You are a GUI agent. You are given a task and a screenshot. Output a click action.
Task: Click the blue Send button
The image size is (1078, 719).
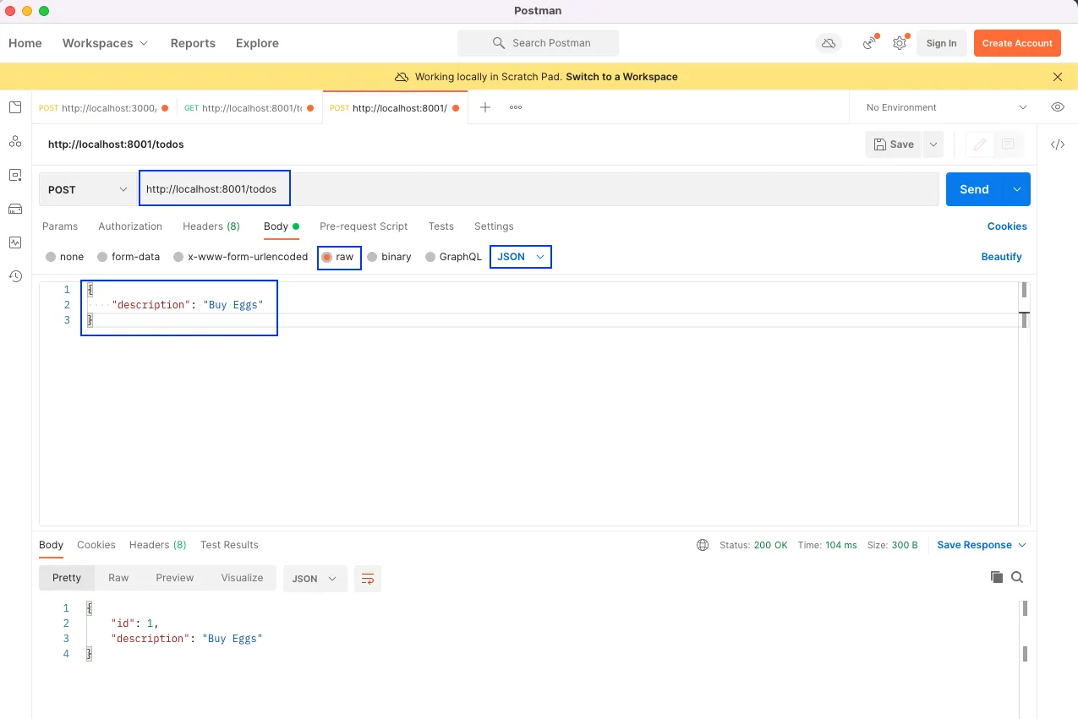(x=974, y=189)
